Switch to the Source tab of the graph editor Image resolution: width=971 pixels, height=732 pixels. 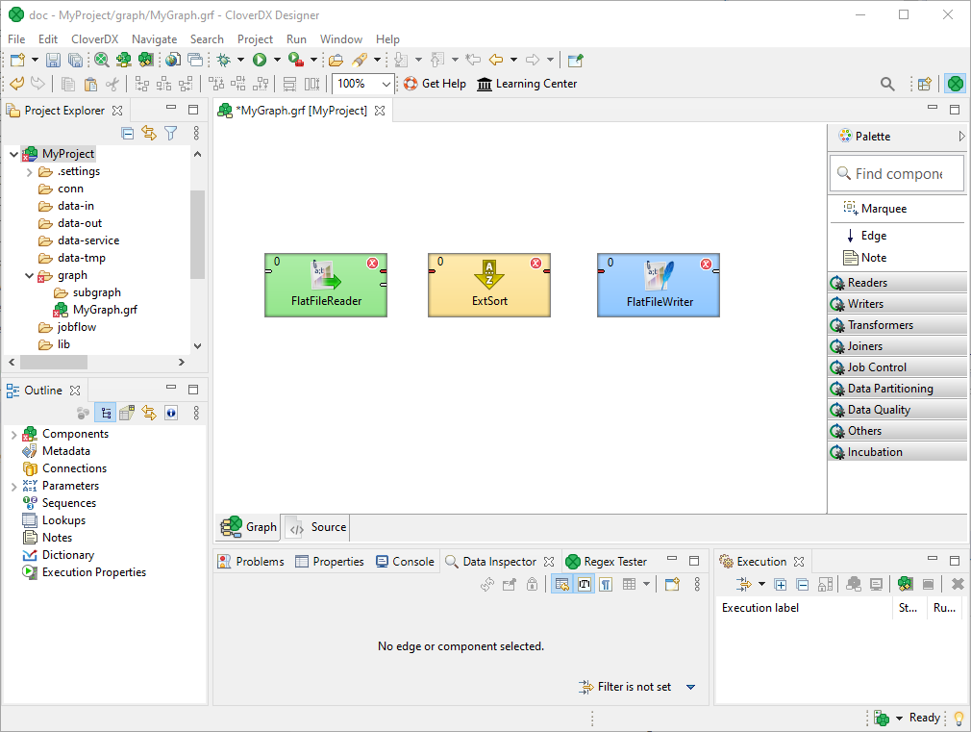(317, 527)
